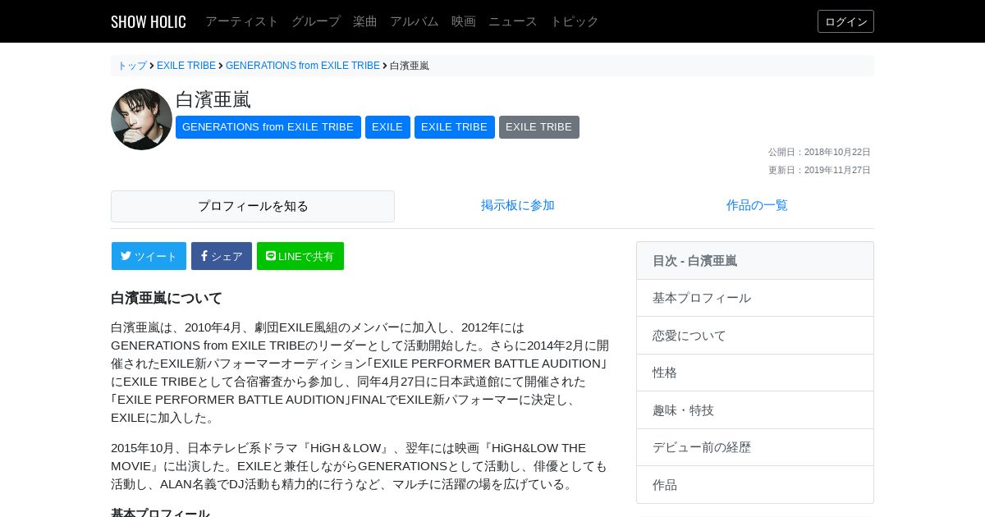Image resolution: width=985 pixels, height=517 pixels.
Task: Open the ニュース navigation link
Action: (513, 21)
